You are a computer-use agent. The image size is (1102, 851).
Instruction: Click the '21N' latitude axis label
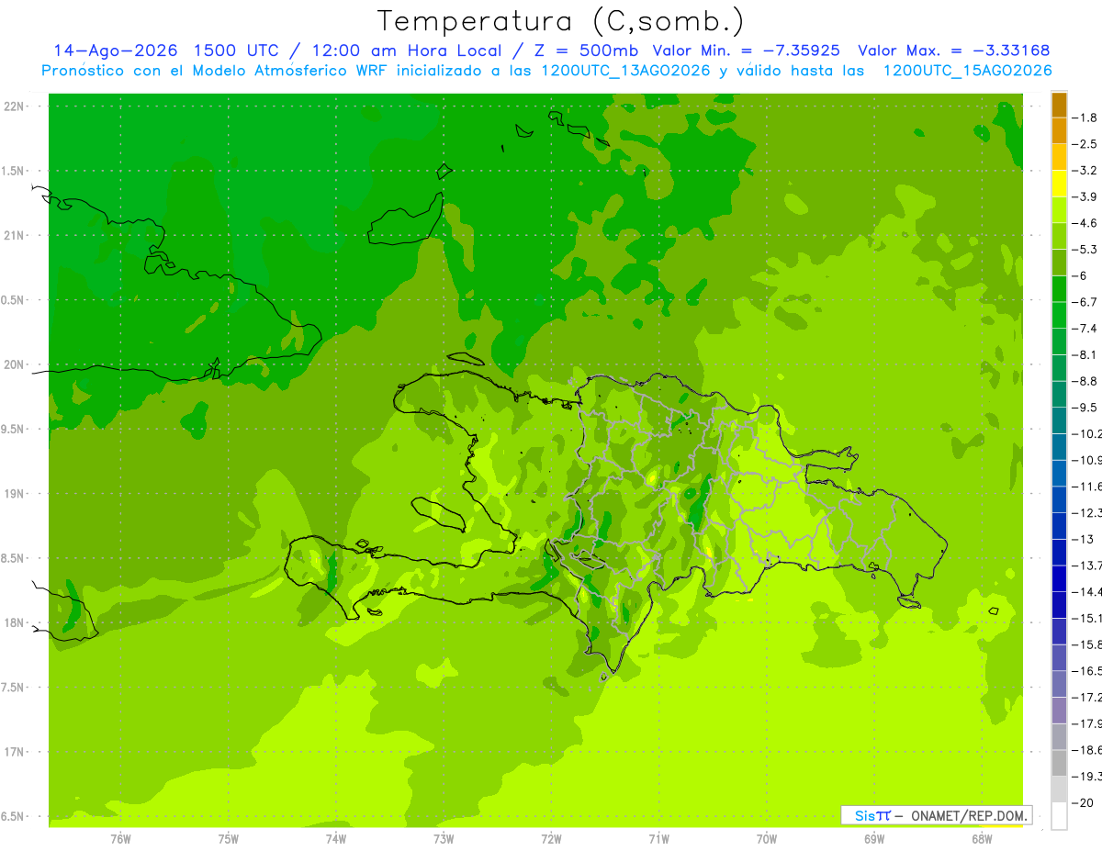pos(13,235)
